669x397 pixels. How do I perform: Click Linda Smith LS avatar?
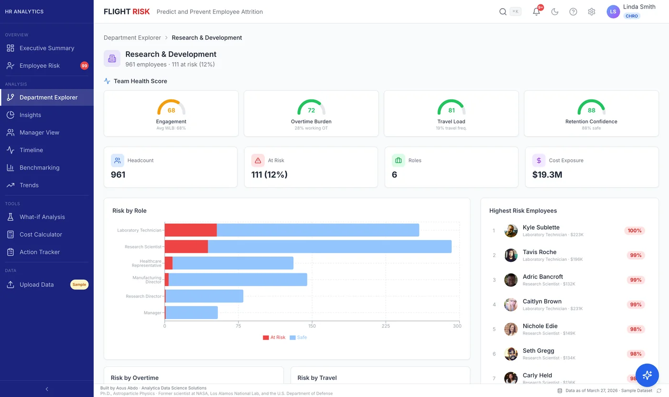pyautogui.click(x=613, y=12)
